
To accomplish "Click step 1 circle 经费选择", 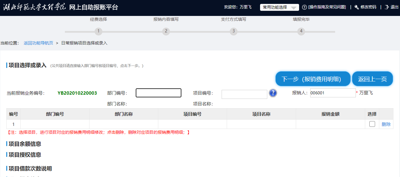I will pyautogui.click(x=98, y=31).
